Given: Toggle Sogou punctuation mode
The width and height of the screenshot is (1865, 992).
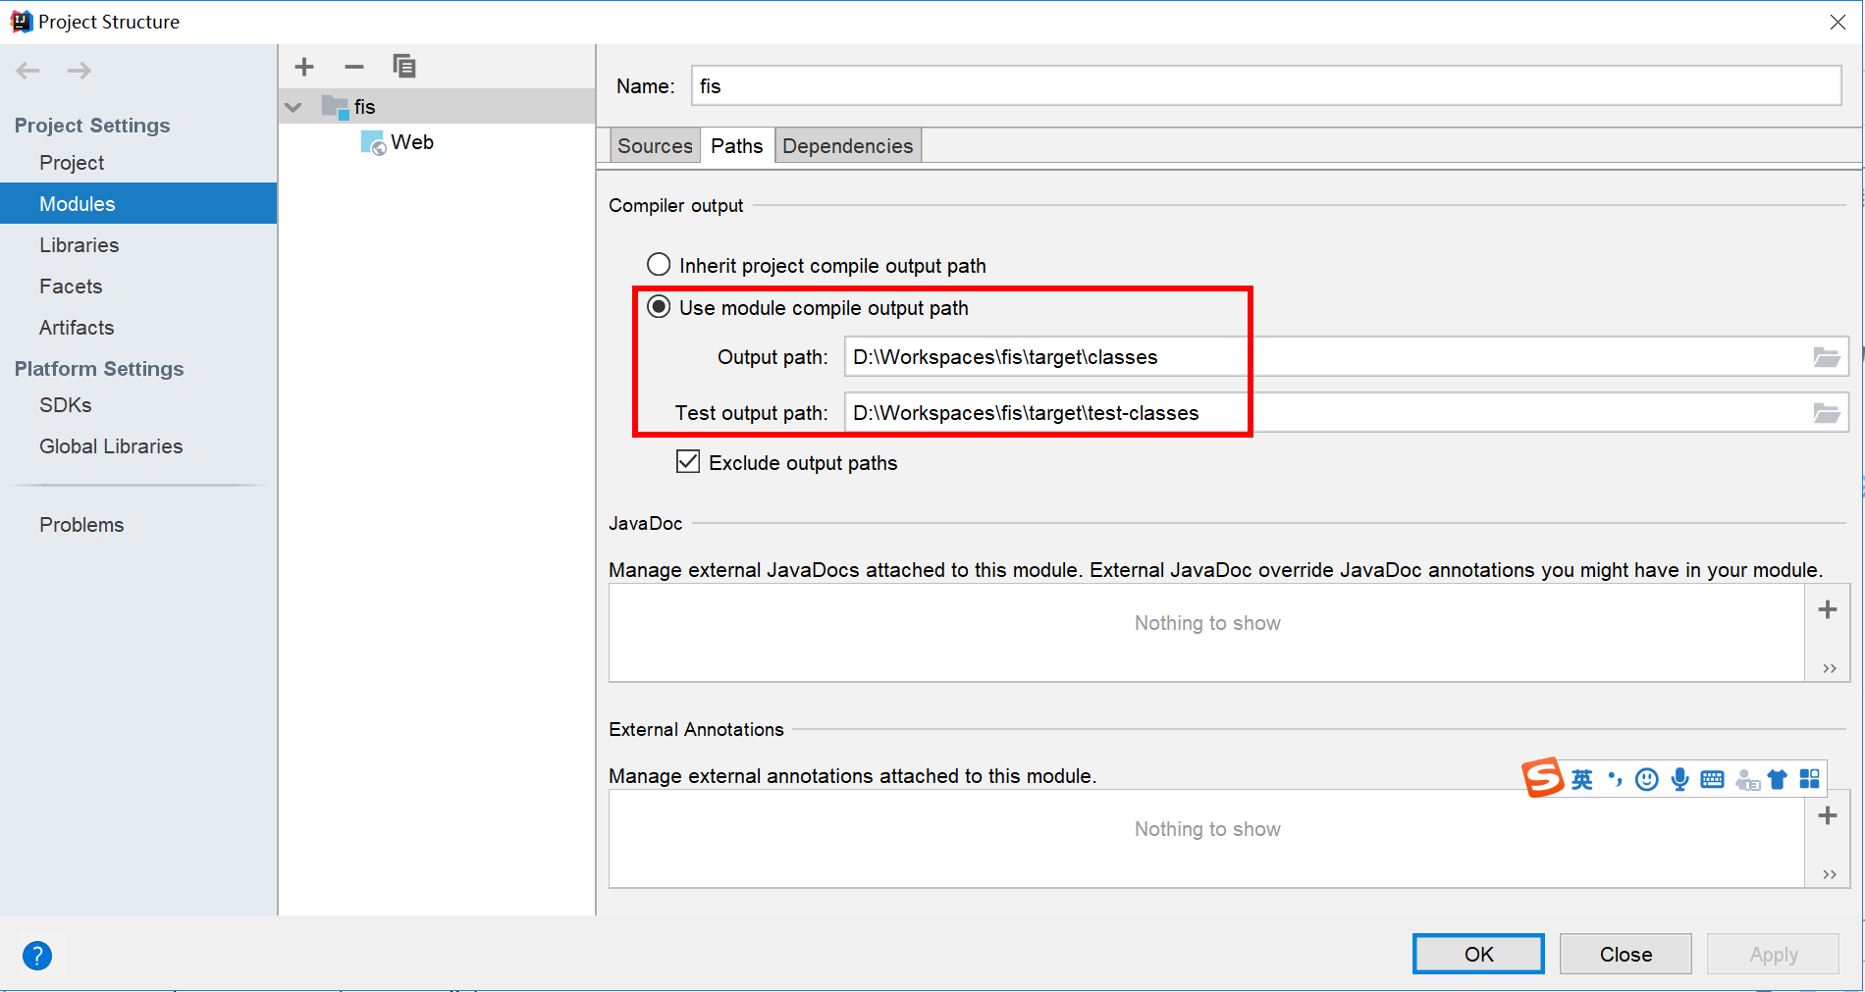Looking at the screenshot, I should tap(1615, 780).
